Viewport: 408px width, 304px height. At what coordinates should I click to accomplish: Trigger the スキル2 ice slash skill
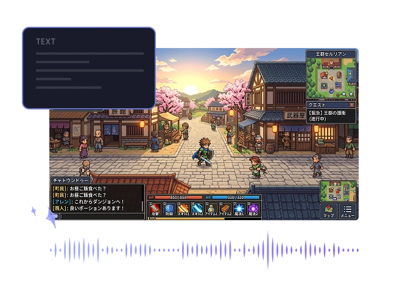click(x=197, y=209)
